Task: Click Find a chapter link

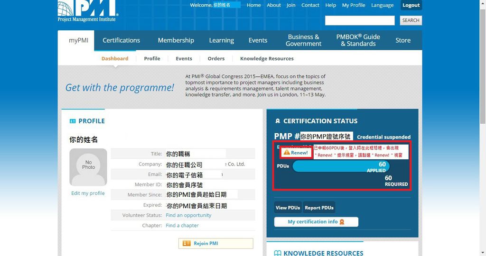Action: point(182,225)
